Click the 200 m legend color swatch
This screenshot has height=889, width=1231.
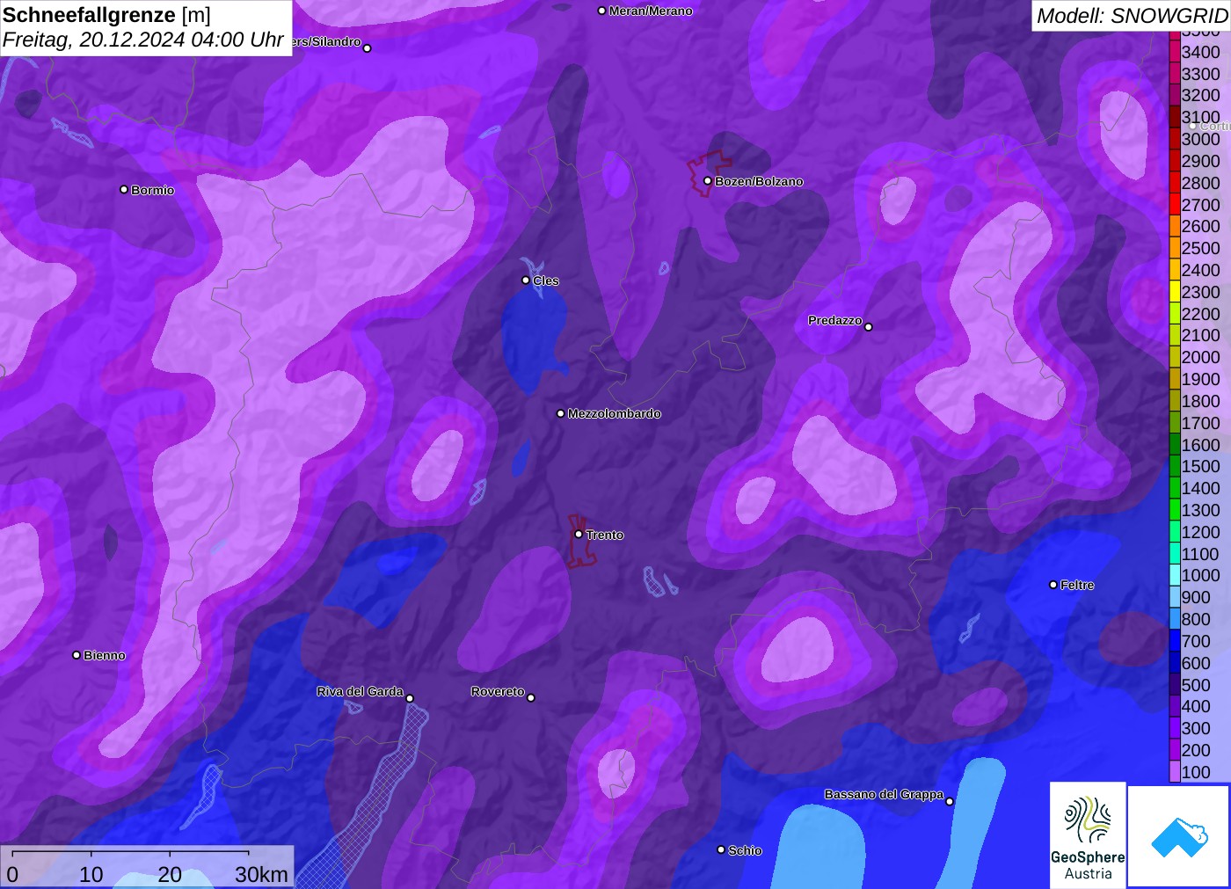pos(1175,750)
